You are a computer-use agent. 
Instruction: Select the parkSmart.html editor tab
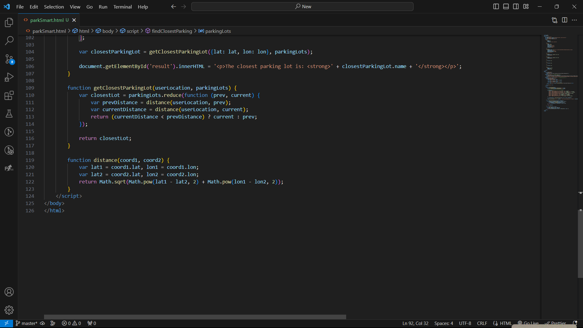[x=47, y=20]
